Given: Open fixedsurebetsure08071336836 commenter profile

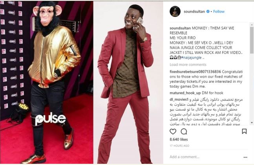Looking at the screenshot, I should click(195, 72).
